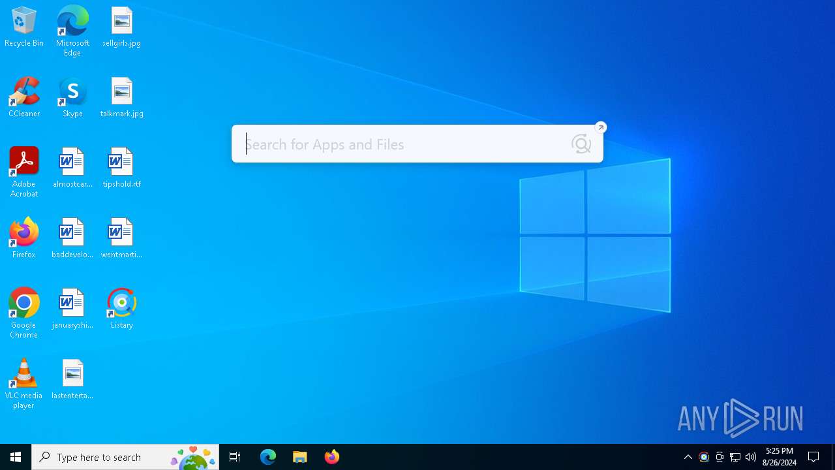
Task: Select the wentmarti... Word document icon
Action: 121,239
